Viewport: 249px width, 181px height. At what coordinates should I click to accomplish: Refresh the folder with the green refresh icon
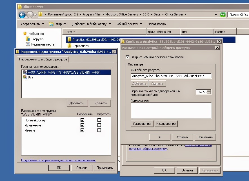[x=223, y=14]
